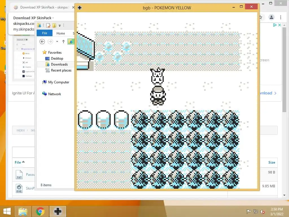Open the Chrome profile avatar menu
This screenshot has height=217, width=289.
pos(271,17)
